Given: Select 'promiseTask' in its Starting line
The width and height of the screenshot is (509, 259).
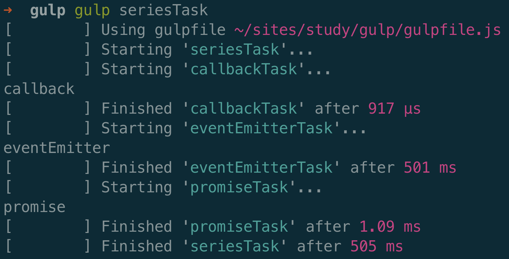Looking at the screenshot, I should click(239, 188).
